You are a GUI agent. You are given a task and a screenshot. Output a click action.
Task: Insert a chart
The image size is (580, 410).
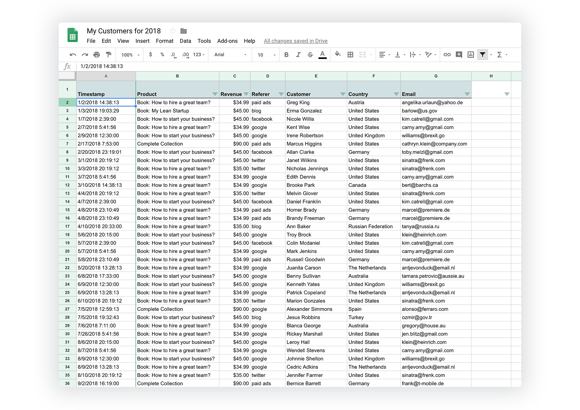[x=471, y=55]
